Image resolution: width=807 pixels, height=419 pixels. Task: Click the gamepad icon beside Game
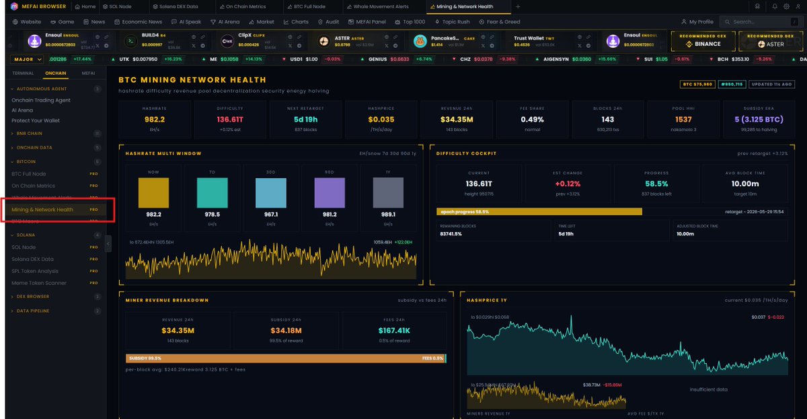pos(52,22)
